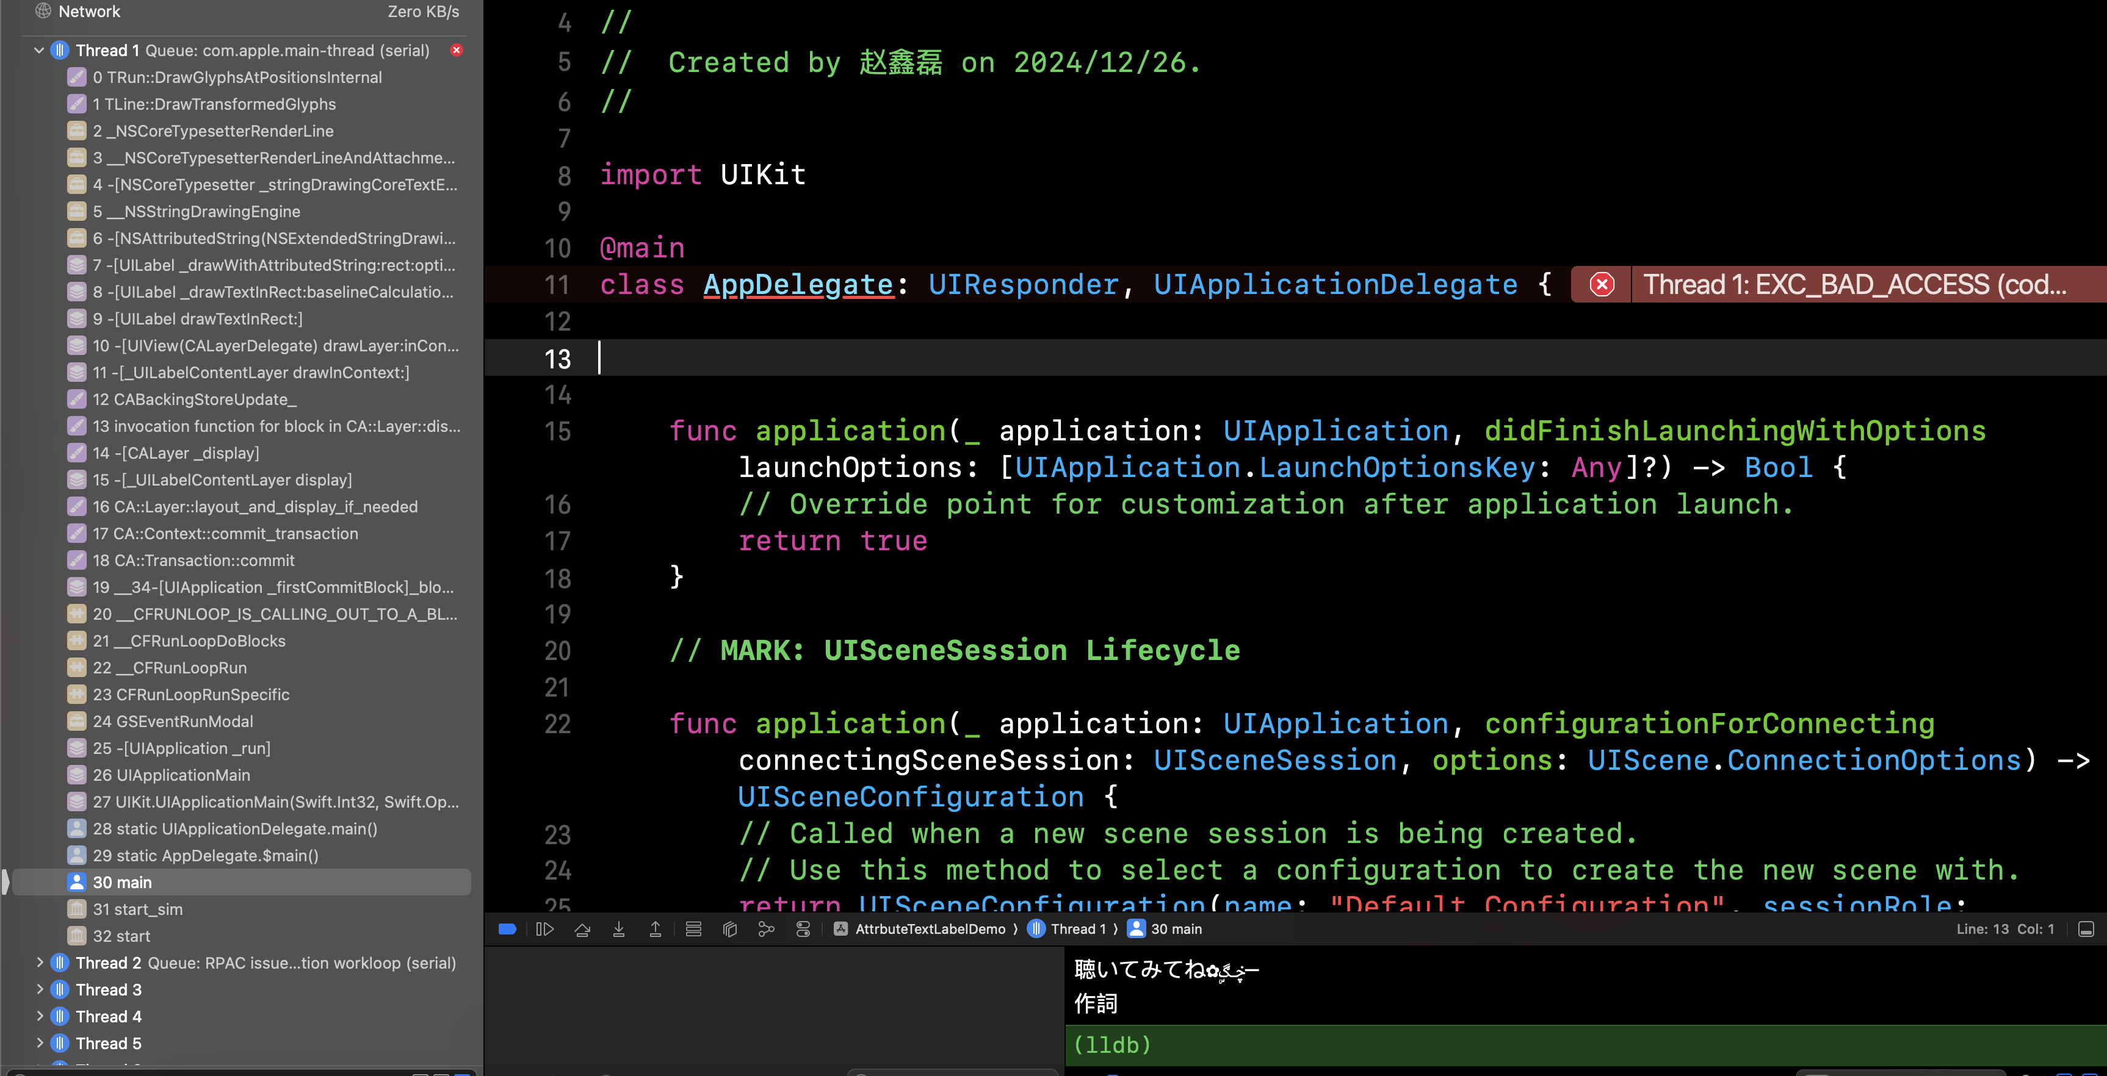Screen dimensions: 2107x1076
Task: Click icon of frame 1 TLine::DrawTransformedGlyphs
Action: click(x=76, y=105)
